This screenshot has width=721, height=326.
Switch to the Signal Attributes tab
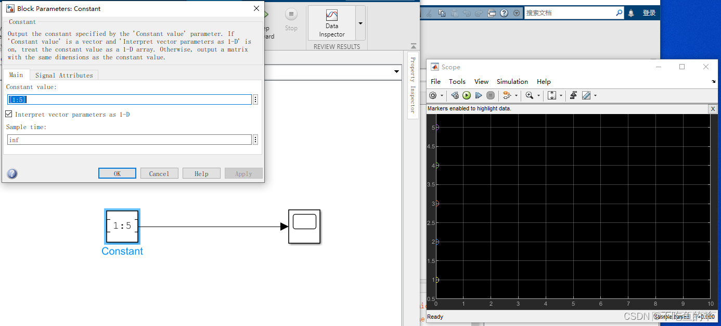tap(64, 75)
